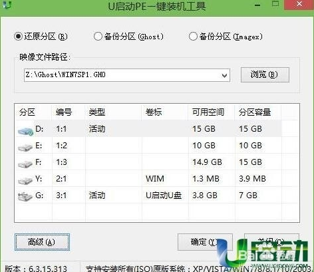Click 3.8 GB free space value

tap(205, 196)
